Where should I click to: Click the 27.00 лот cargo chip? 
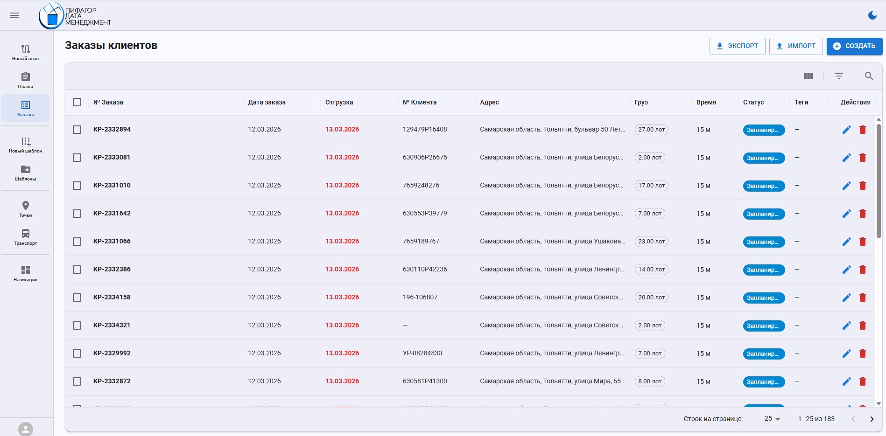tap(652, 130)
